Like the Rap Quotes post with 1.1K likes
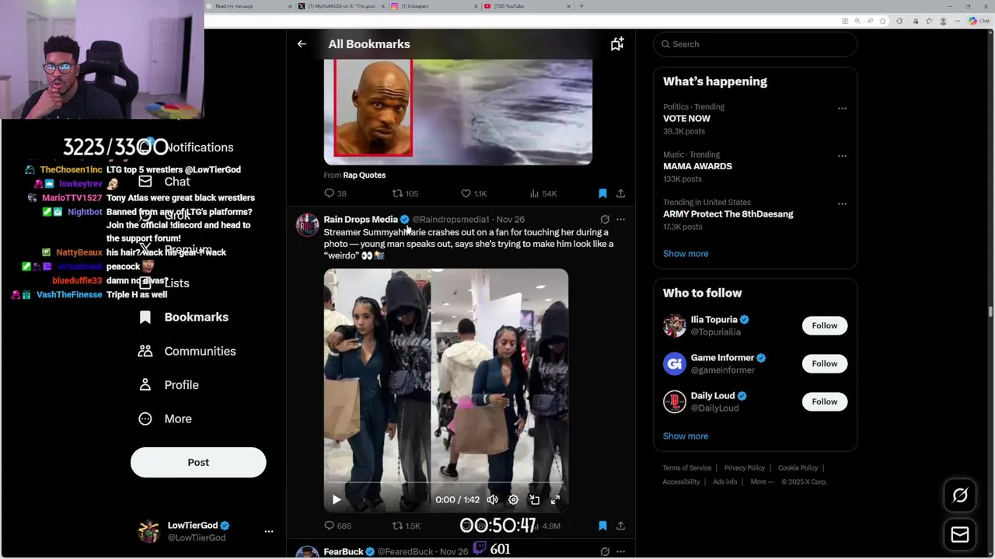 [x=473, y=193]
